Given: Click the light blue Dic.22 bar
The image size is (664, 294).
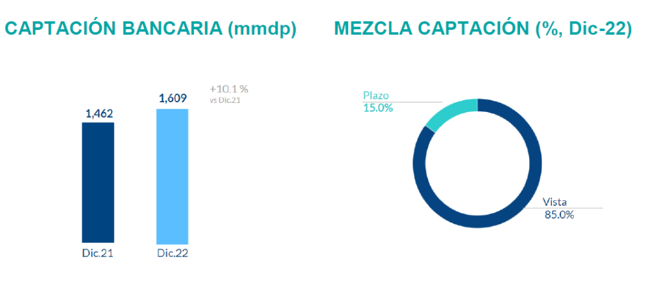Looking at the screenshot, I should pyautogui.click(x=172, y=175).
